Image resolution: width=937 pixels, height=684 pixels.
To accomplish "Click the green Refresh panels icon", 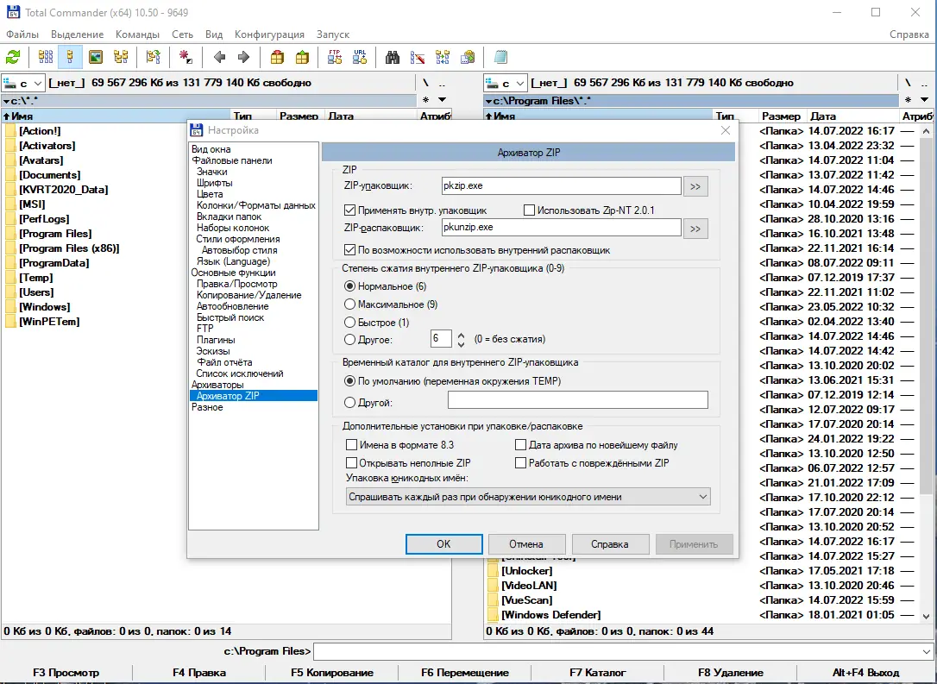I will tap(13, 57).
